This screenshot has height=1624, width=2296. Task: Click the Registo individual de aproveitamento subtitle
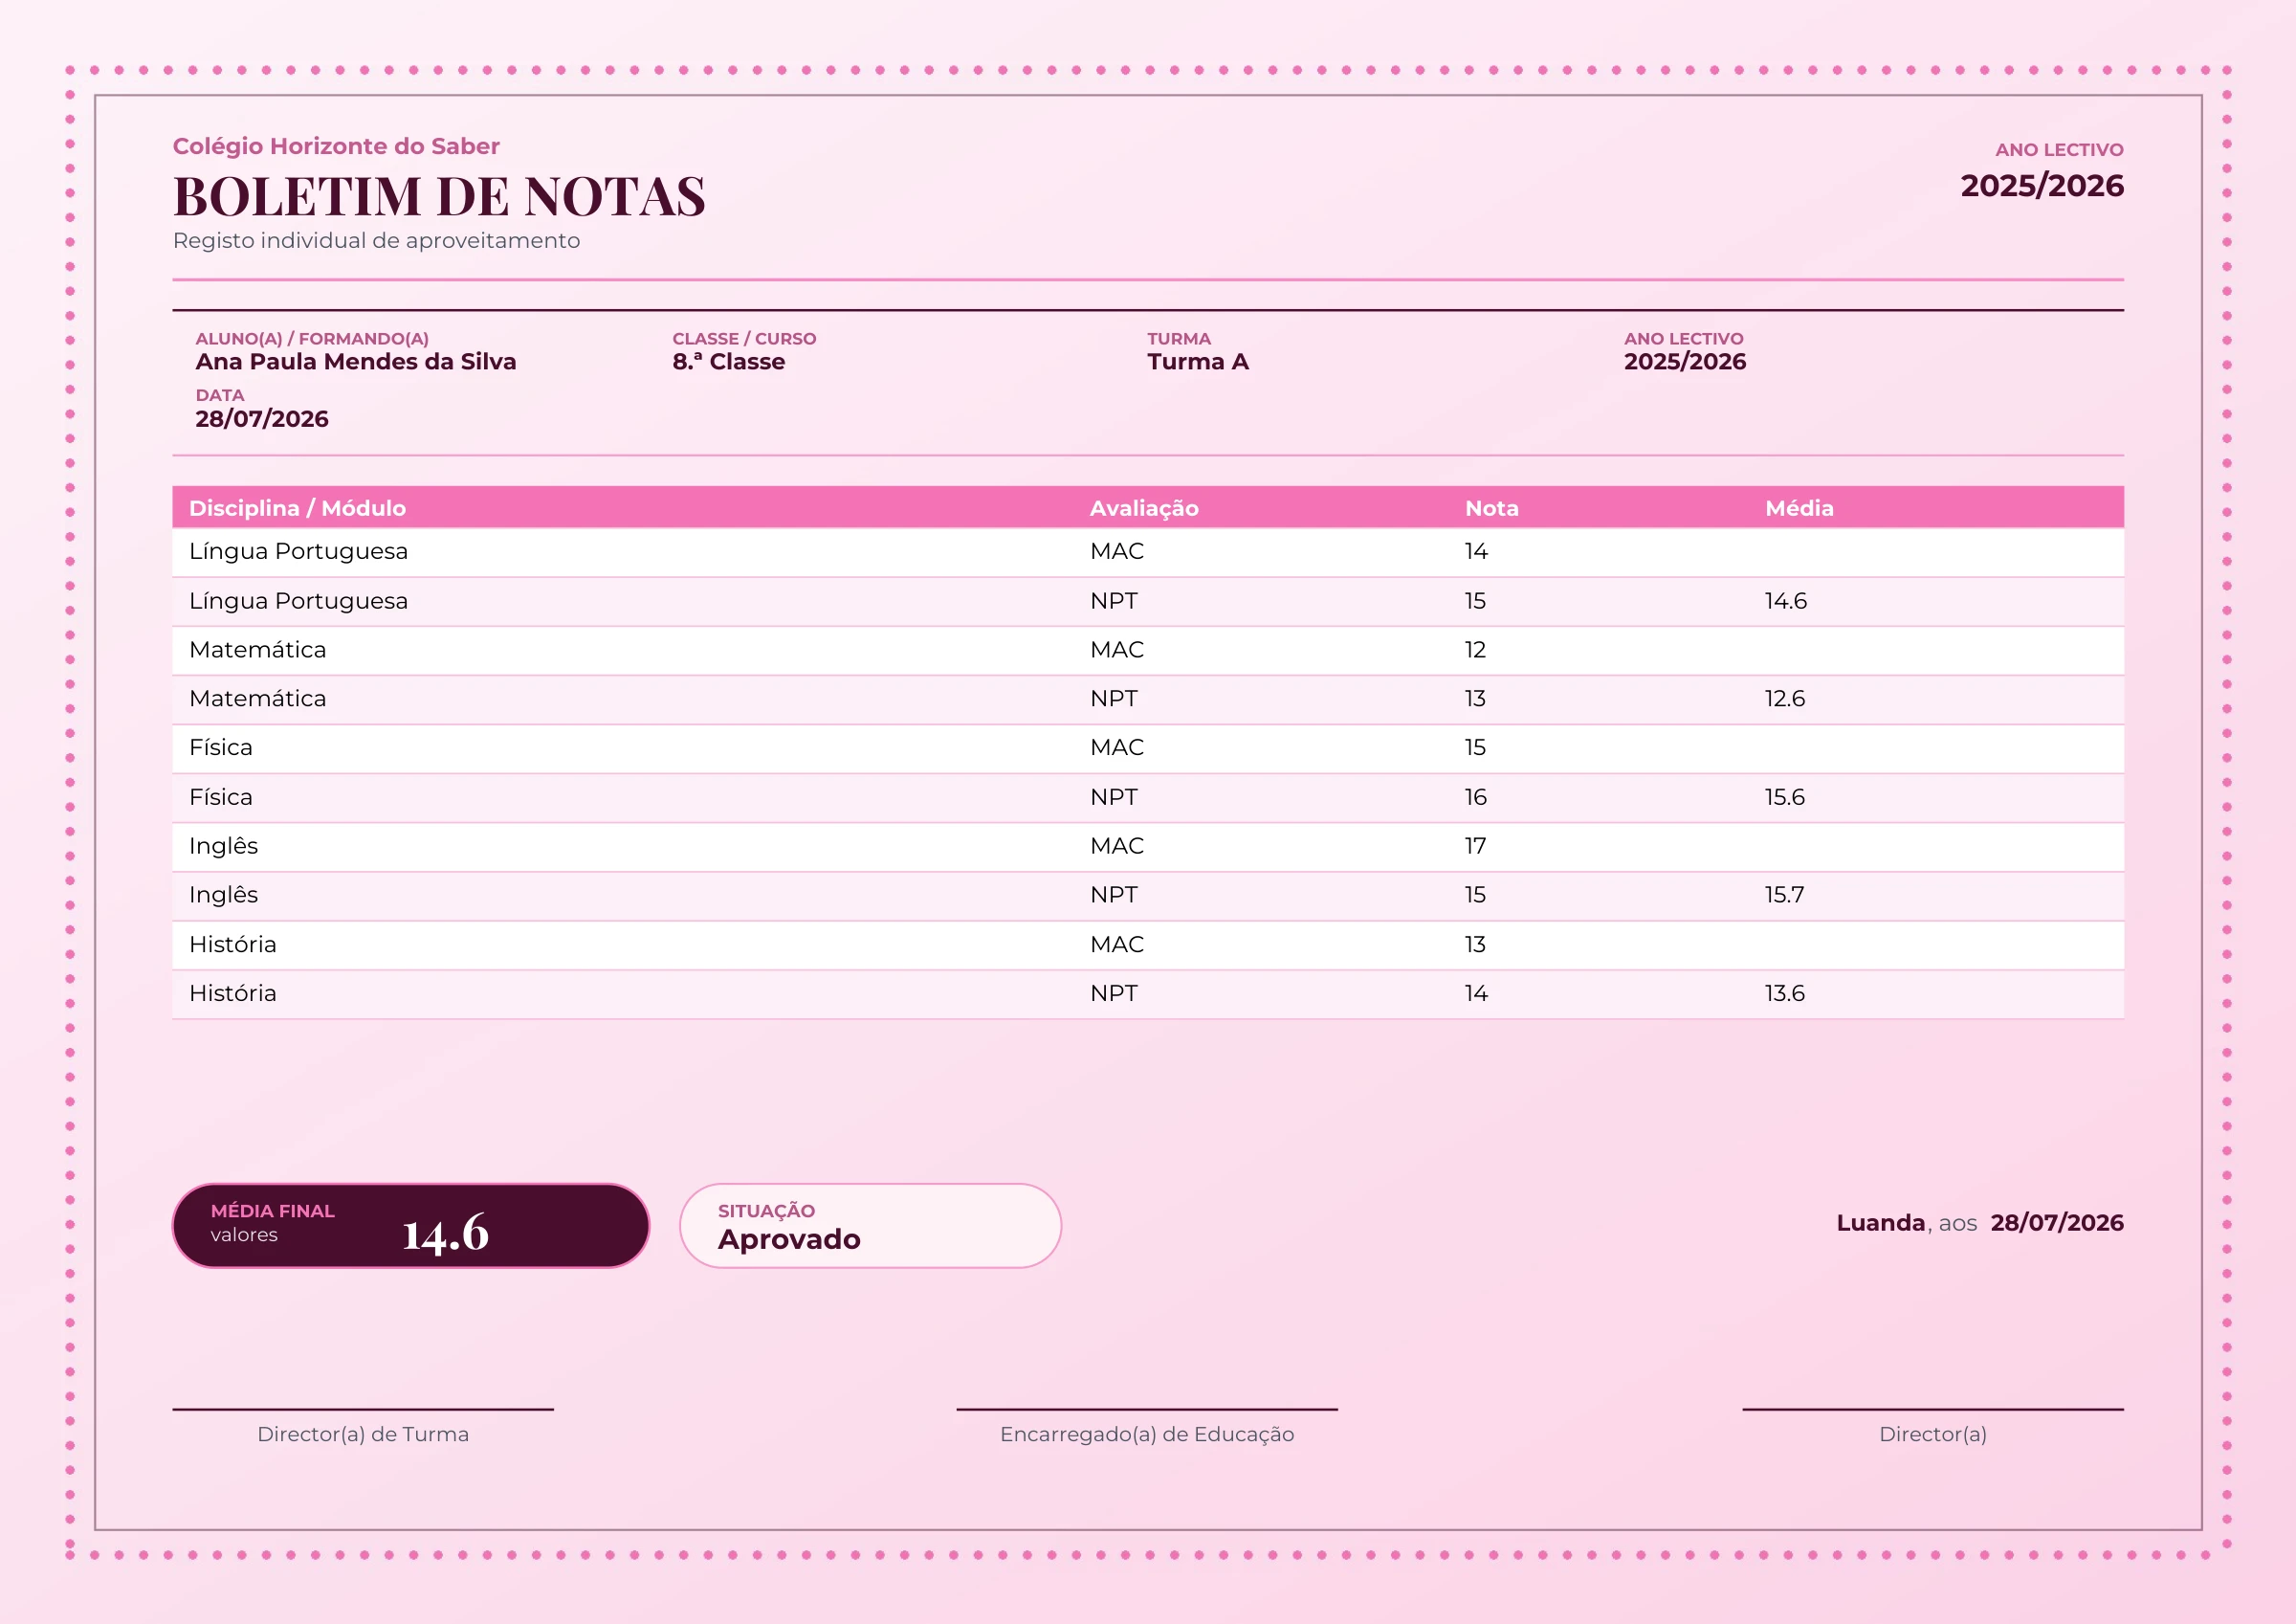coord(376,241)
